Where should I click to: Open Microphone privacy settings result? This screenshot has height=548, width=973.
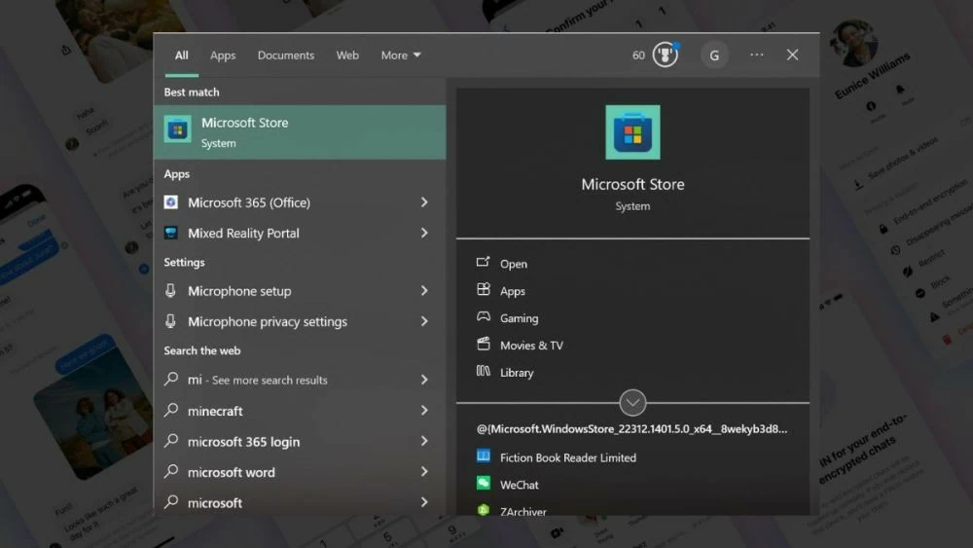pyautogui.click(x=268, y=321)
